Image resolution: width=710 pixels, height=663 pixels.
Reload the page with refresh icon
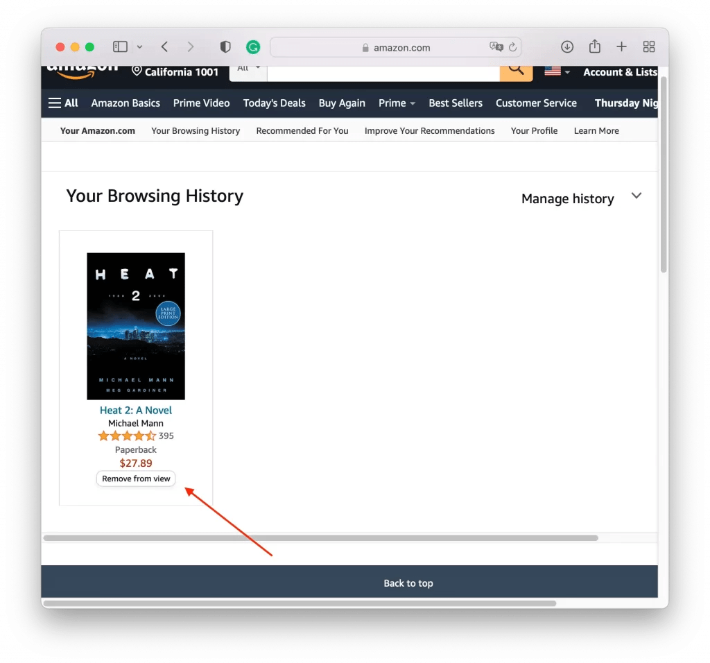[512, 47]
